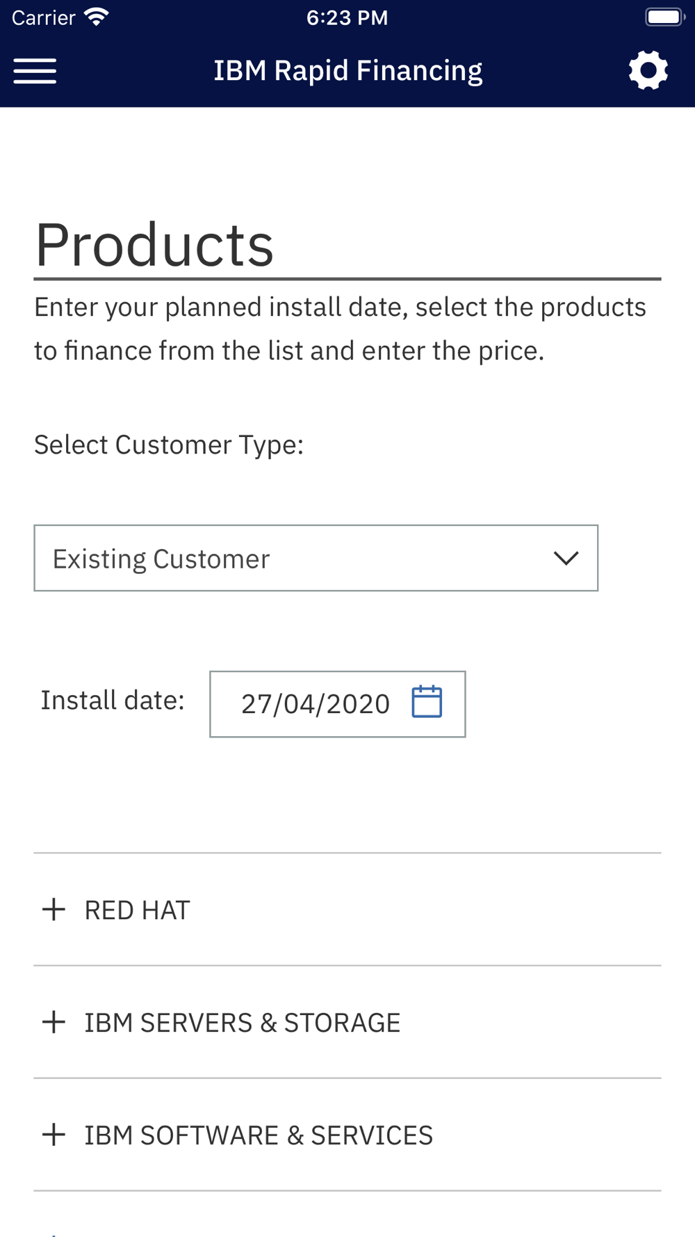Tap the Wi-Fi status icon

[x=96, y=17]
